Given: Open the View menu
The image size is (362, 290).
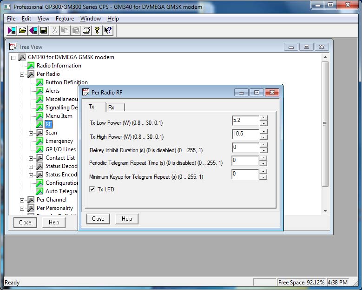Looking at the screenshot, I should [43, 19].
